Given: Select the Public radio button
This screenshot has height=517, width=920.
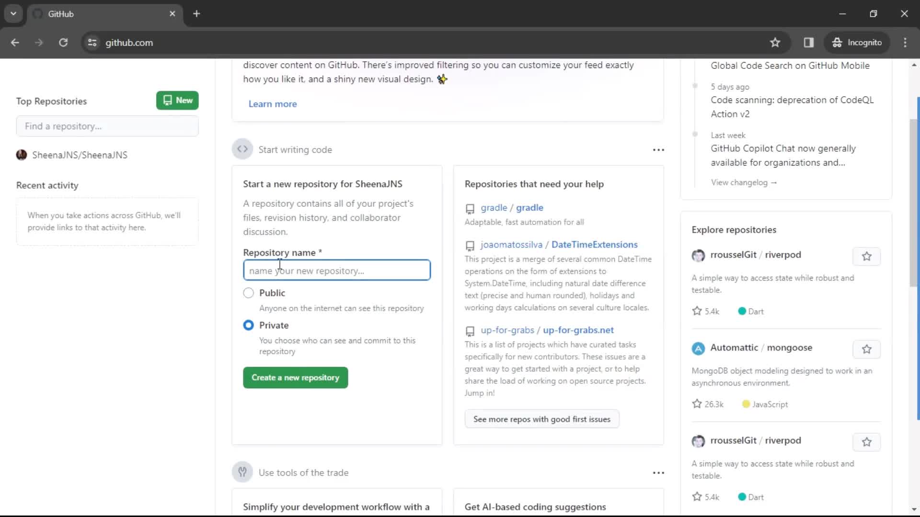Looking at the screenshot, I should (x=248, y=292).
